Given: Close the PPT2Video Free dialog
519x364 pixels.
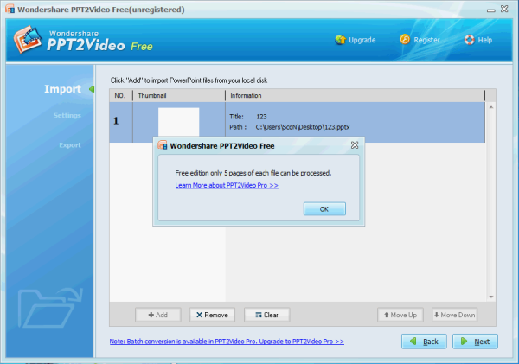Looking at the screenshot, I should (x=355, y=145).
